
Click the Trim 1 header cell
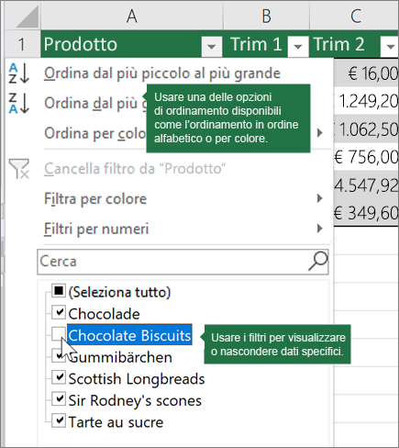[x=256, y=44]
